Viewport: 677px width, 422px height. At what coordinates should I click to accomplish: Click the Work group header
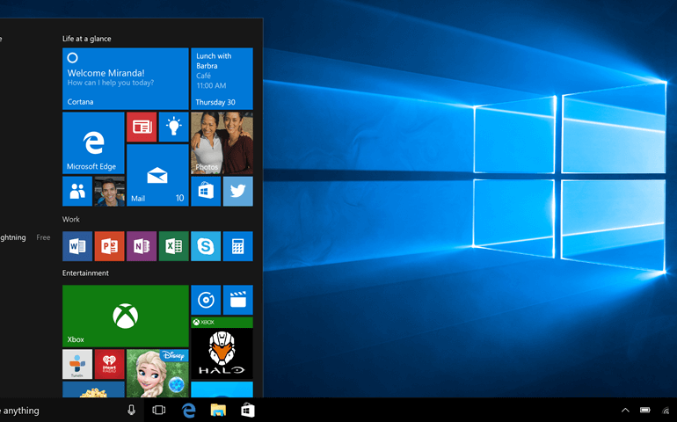click(x=71, y=220)
